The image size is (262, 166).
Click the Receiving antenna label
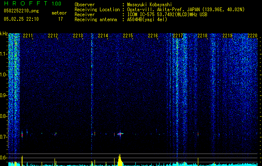coord(96,20)
